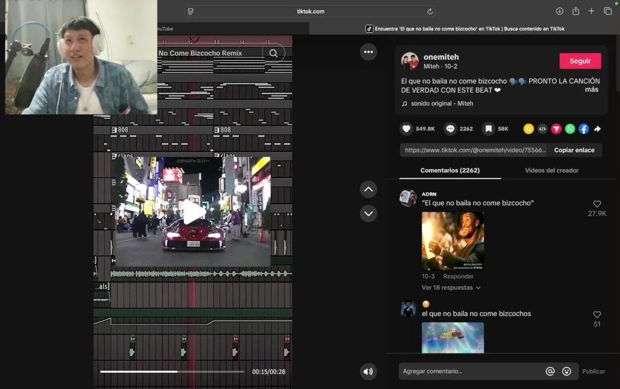Copy the video link with Copiar enlace
The width and height of the screenshot is (620, 389).
574,150
